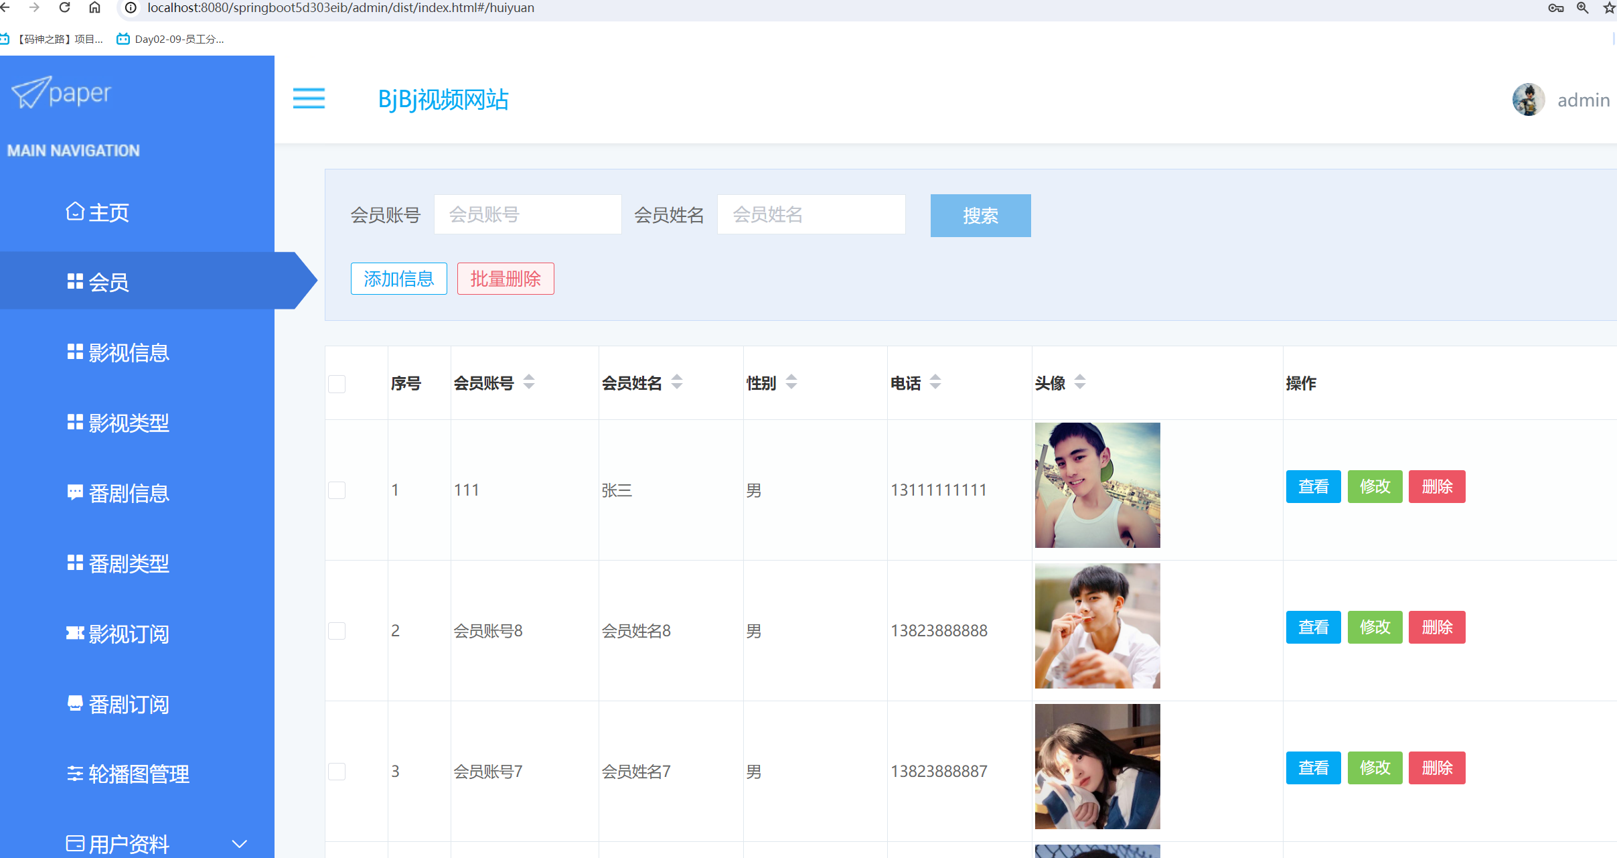Click the browser home icon

tap(94, 7)
